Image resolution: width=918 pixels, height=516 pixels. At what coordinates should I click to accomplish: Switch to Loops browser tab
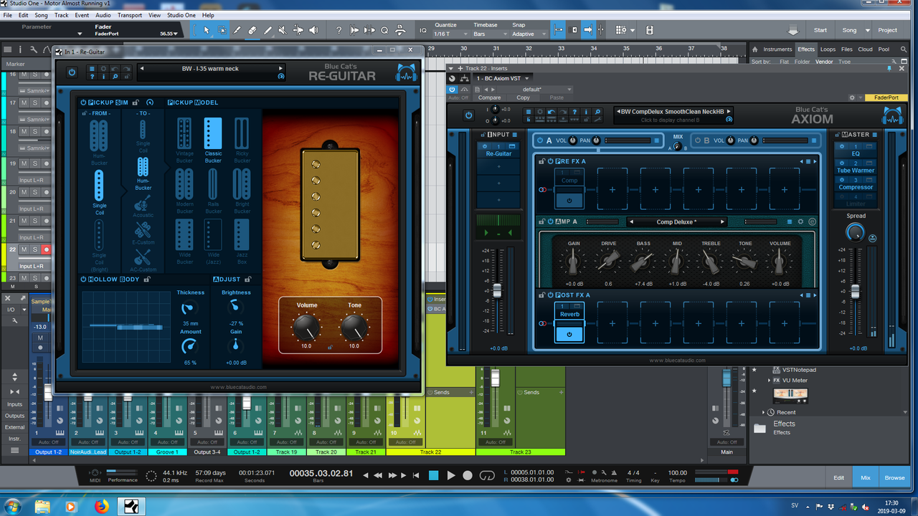tap(828, 49)
